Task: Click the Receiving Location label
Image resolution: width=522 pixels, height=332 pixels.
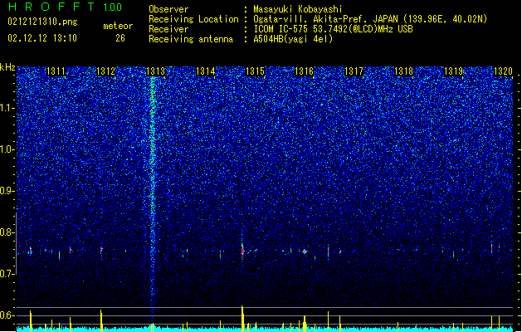Action: [193, 19]
